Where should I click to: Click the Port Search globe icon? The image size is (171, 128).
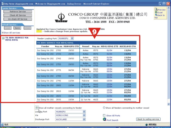click(x=104, y=119)
